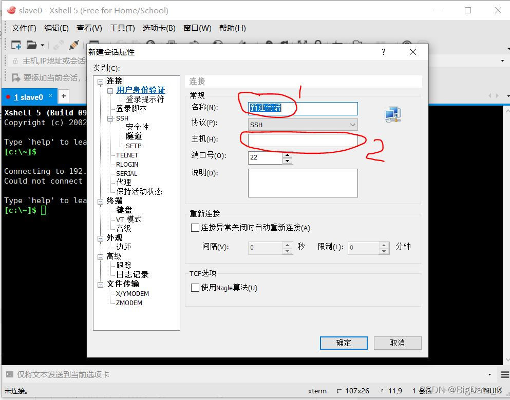The width and height of the screenshot is (510, 400).
Task: Open the dropdown arrow beside Open folder icon
Action: point(42,46)
